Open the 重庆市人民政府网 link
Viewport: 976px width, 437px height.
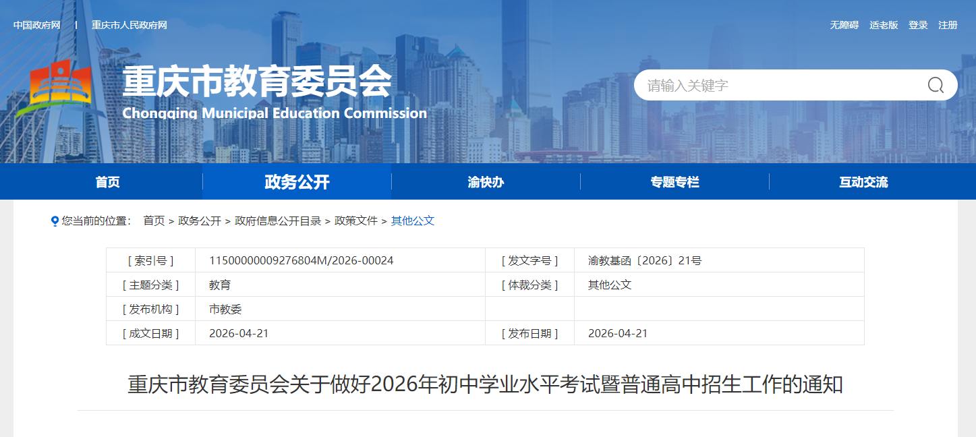pyautogui.click(x=130, y=25)
